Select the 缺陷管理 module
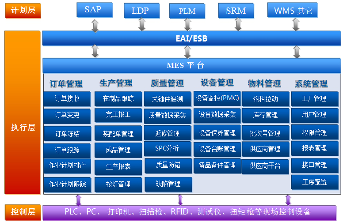 pyautogui.click(x=168, y=184)
